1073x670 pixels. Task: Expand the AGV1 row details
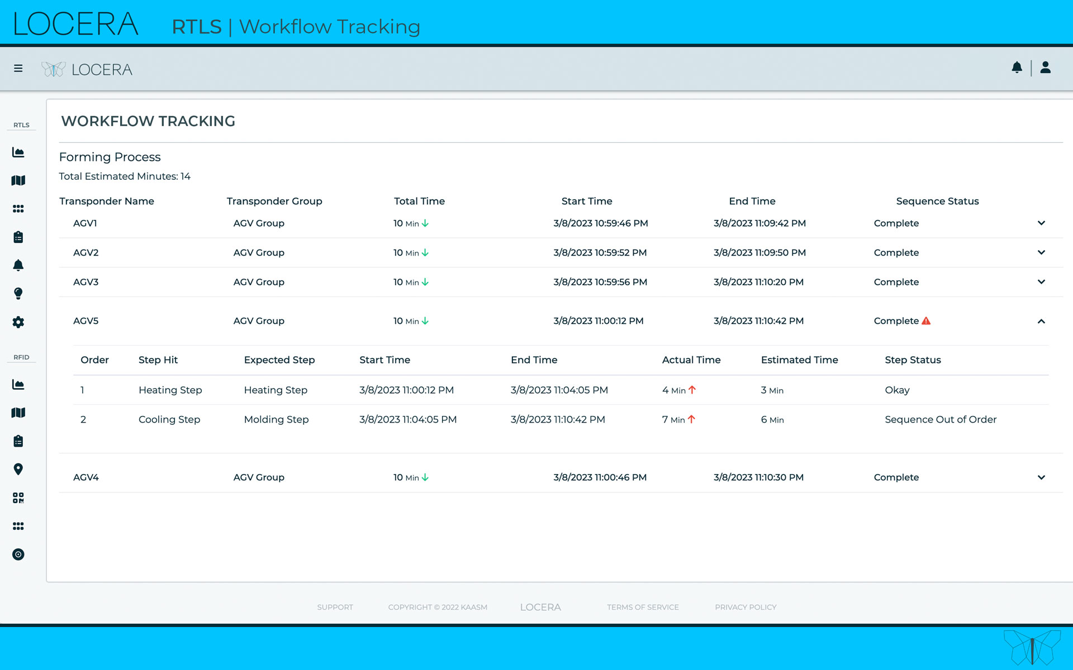1041,223
